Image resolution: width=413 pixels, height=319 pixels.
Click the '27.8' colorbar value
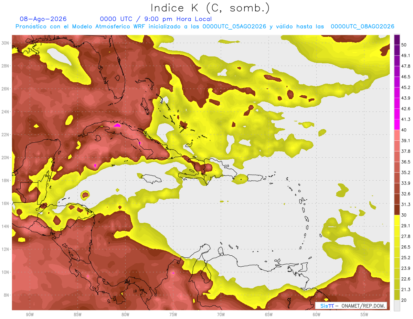point(406,236)
